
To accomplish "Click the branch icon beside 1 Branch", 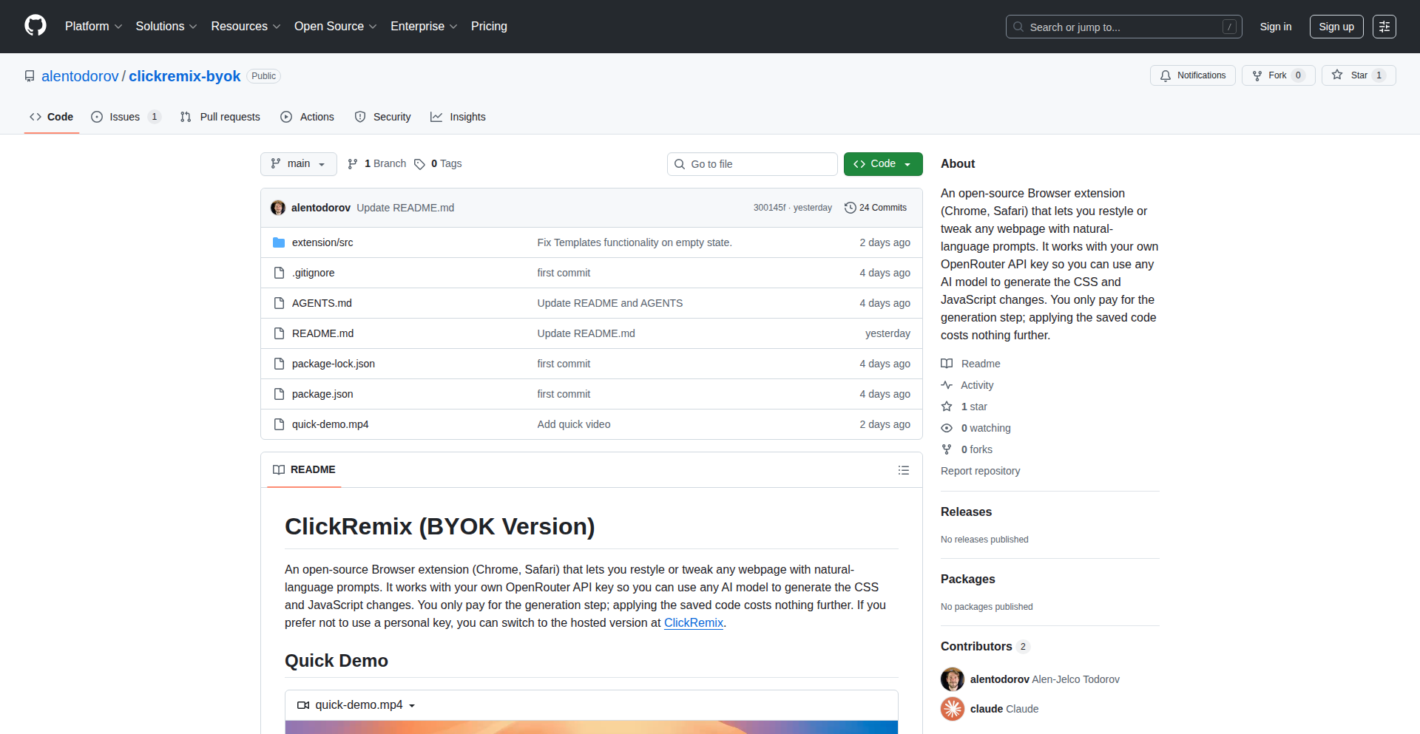I will click(x=353, y=164).
